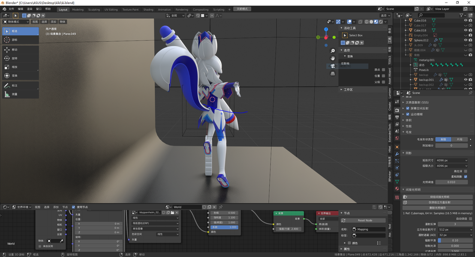The image size is (475, 257).
Task: Click the pin icon in properties header
Action: [x=470, y=93]
